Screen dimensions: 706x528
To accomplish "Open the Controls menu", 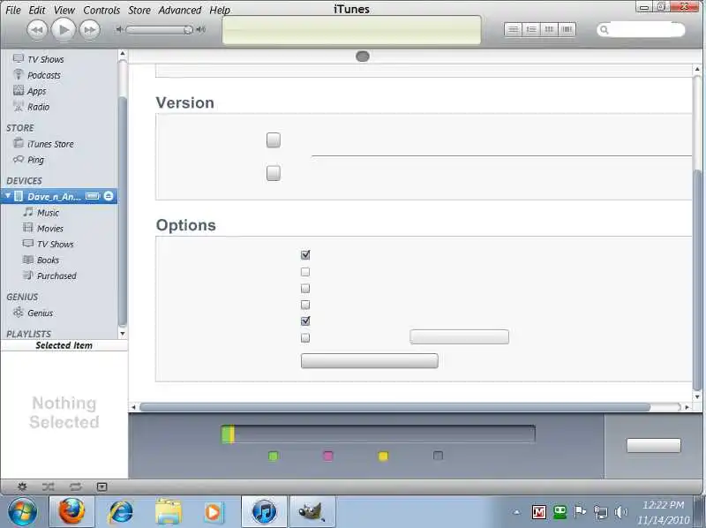I will (x=101, y=11).
